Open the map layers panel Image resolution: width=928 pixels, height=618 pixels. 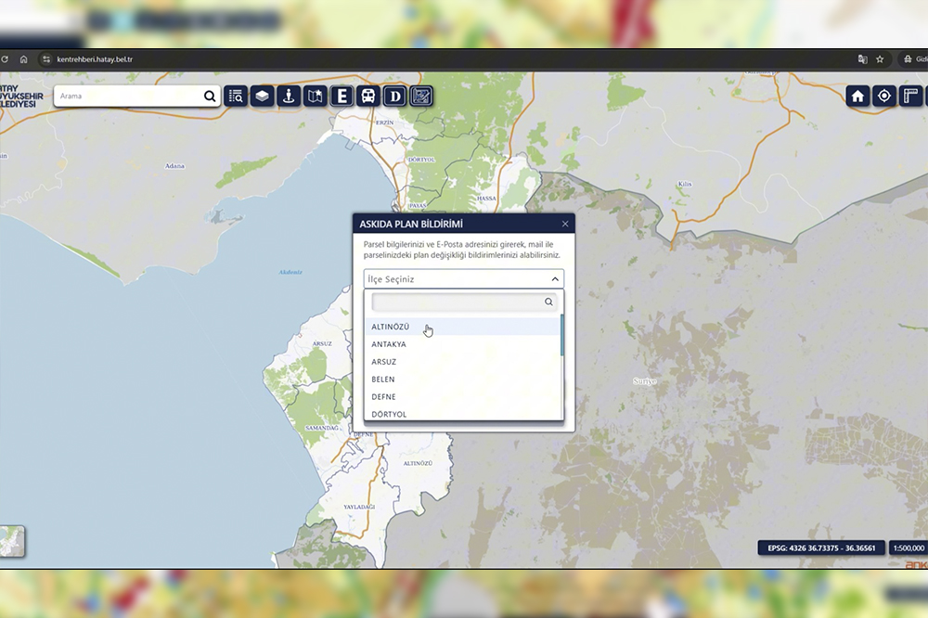pyautogui.click(x=263, y=96)
